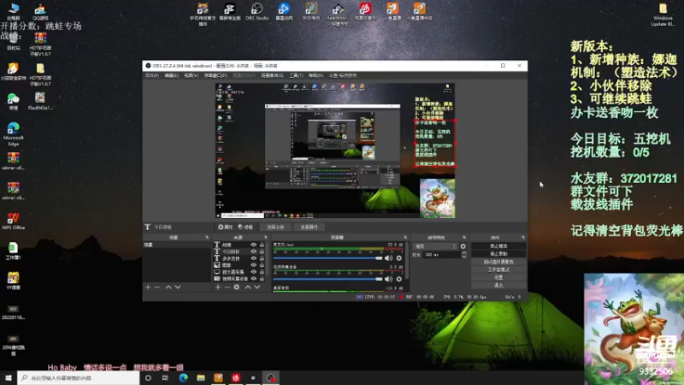Adjust the first mixer volume slider
Image resolution: width=684 pixels, height=385 pixels.
[327, 258]
